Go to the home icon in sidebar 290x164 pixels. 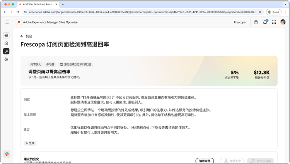coord(6,43)
